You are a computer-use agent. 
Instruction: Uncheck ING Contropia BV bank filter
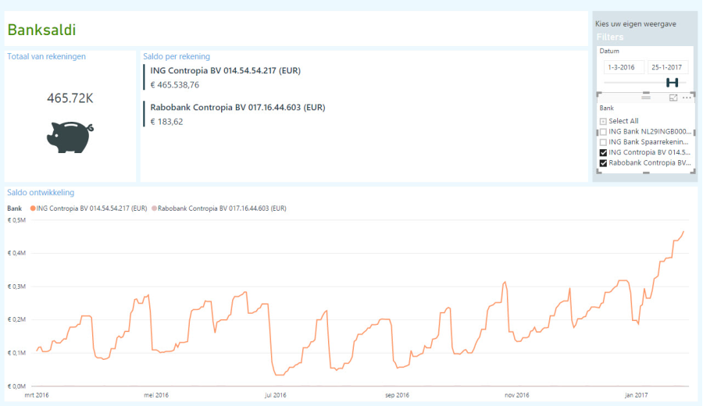603,153
